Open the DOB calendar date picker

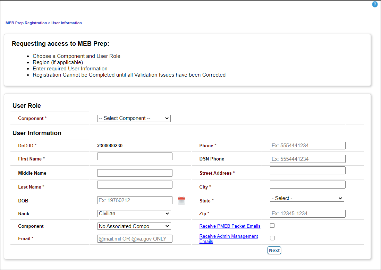(x=181, y=200)
